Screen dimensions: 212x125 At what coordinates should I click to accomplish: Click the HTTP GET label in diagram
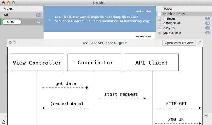tap(176, 103)
